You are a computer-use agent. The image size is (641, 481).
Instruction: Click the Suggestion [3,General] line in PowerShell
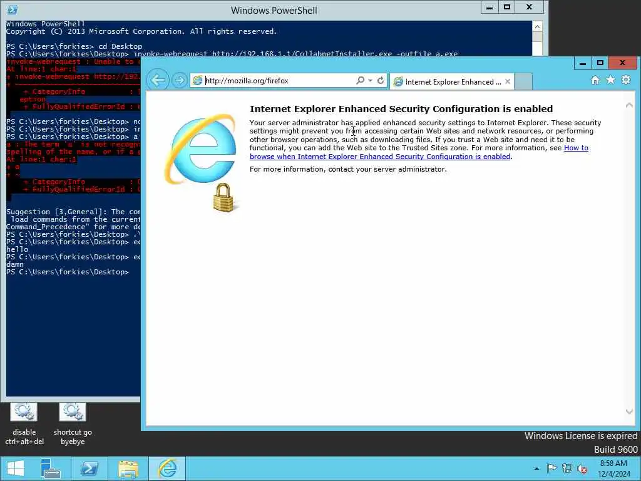pos(74,212)
